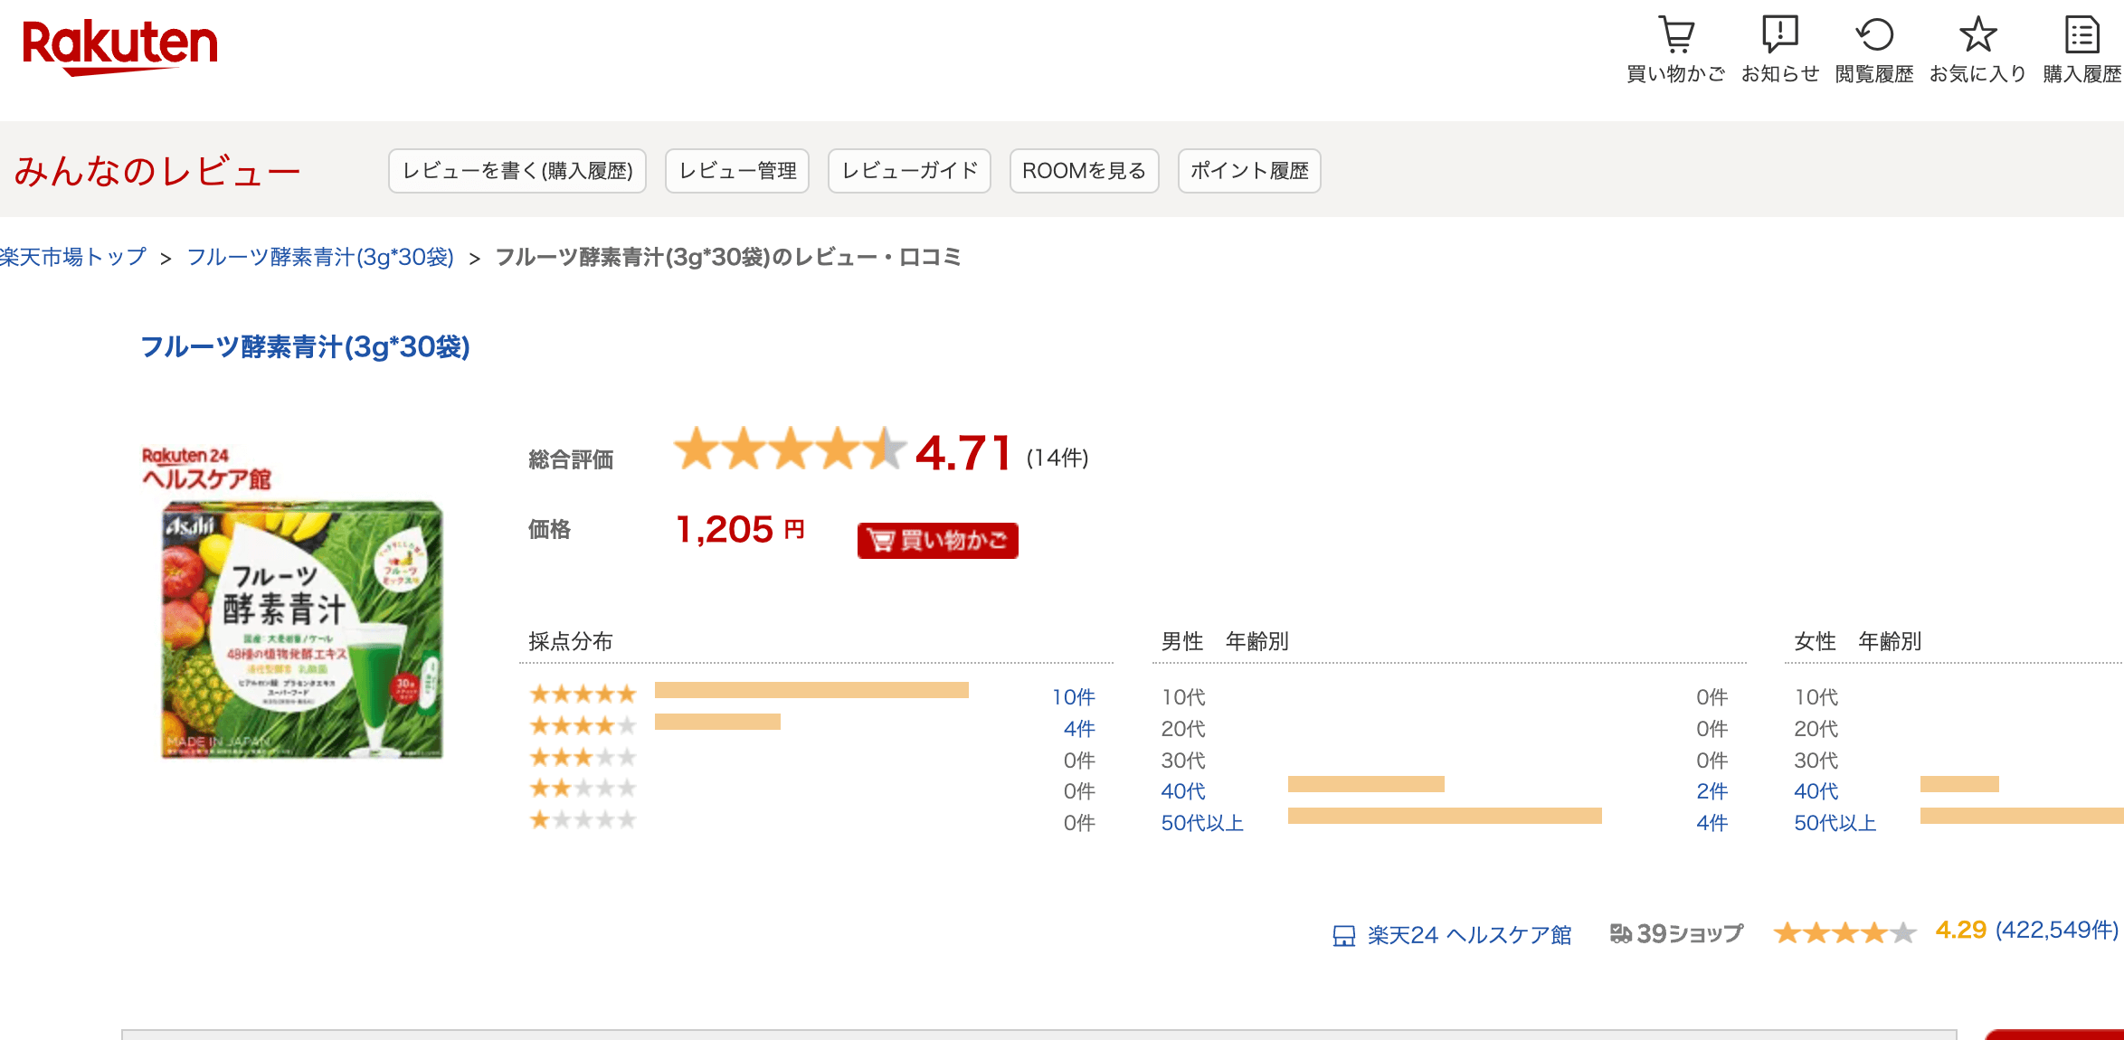Select male 50代以上 age link

click(1202, 823)
